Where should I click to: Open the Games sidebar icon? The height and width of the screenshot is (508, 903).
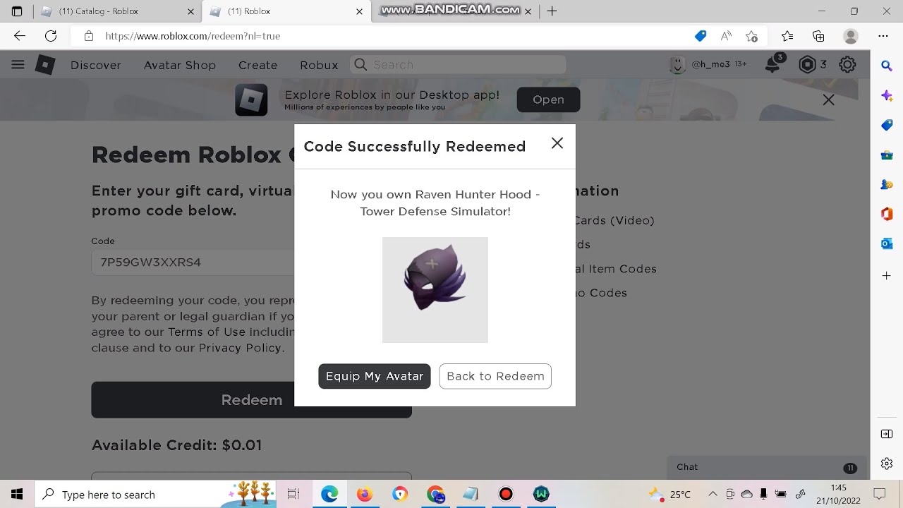[x=887, y=185]
